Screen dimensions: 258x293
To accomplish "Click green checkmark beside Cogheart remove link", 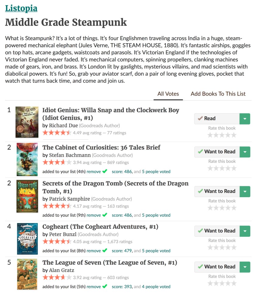I will coord(105,250).
